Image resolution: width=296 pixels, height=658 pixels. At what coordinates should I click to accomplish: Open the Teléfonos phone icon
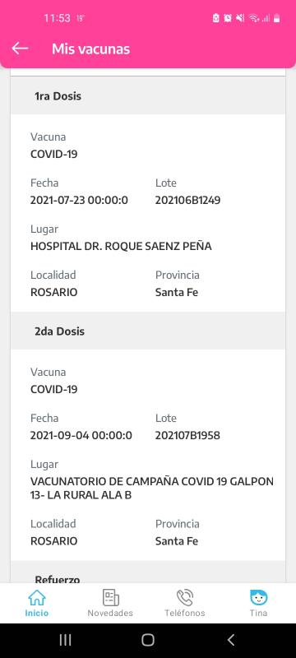tap(185, 597)
